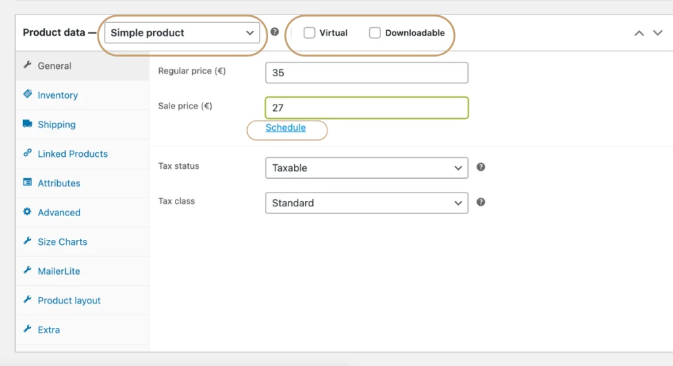Image resolution: width=673 pixels, height=366 pixels.
Task: Click the Size Charts wrench icon
Action: (x=28, y=240)
